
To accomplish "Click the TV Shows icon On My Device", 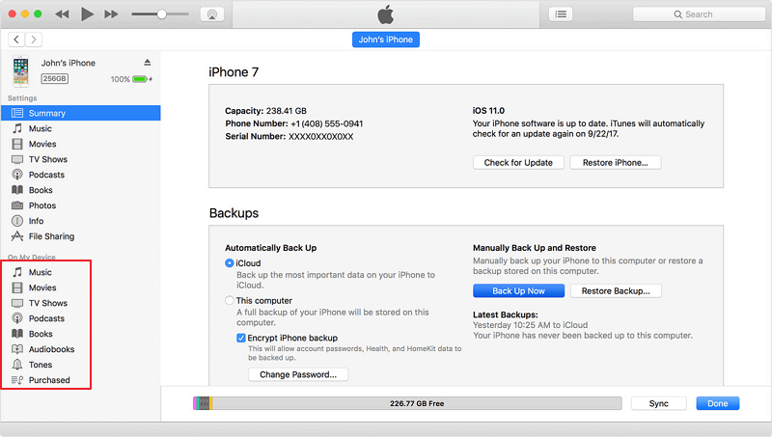I will (x=17, y=303).
